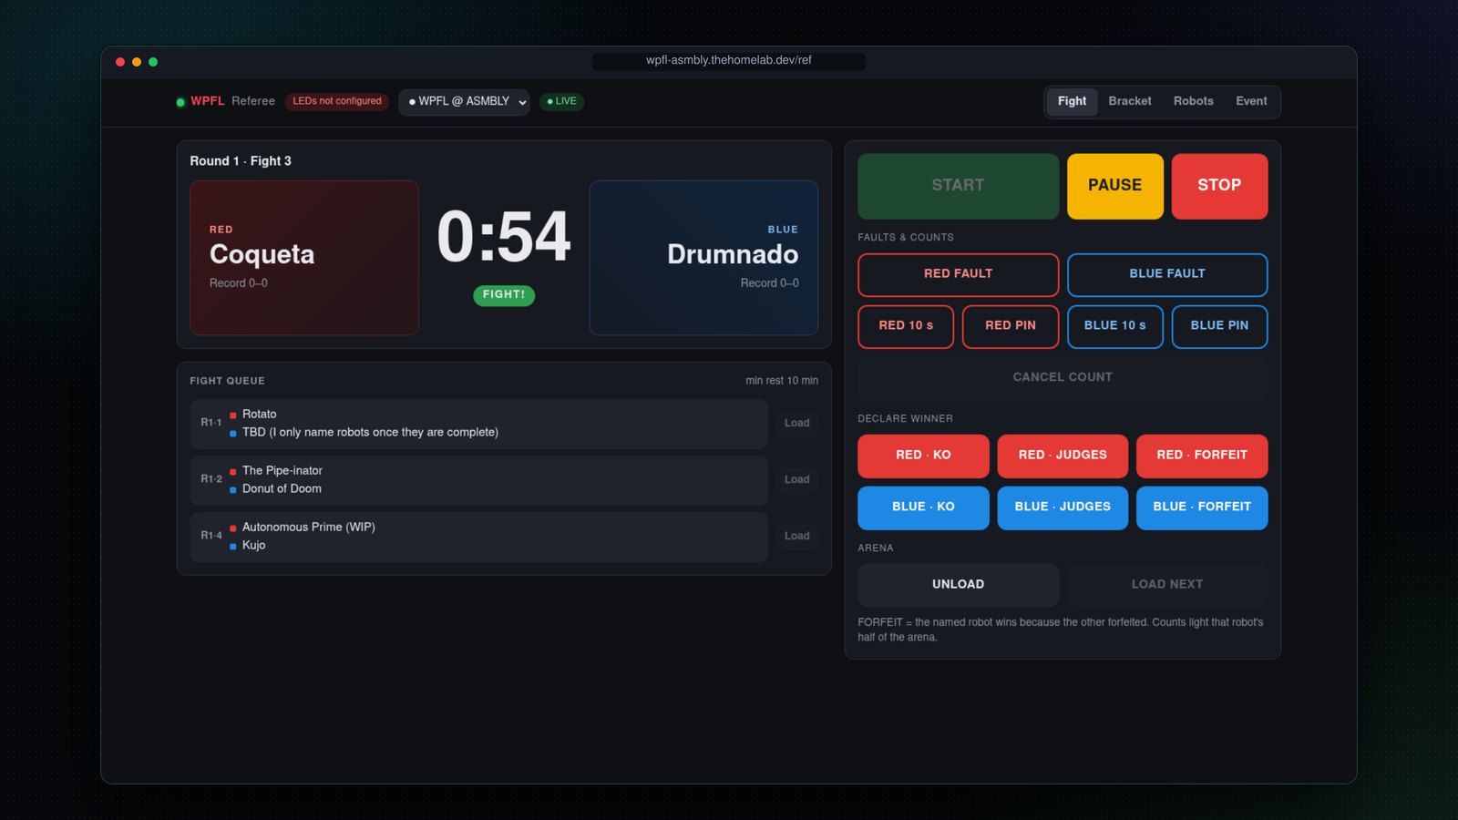Viewport: 1458px width, 820px height.
Task: Click the LOAD NEXT button
Action: [x=1167, y=585]
